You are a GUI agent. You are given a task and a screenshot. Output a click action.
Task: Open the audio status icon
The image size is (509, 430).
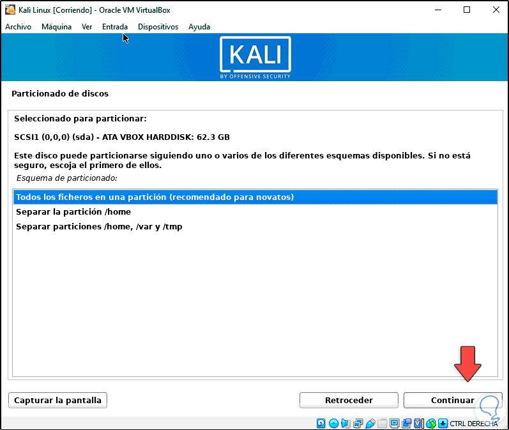346,423
